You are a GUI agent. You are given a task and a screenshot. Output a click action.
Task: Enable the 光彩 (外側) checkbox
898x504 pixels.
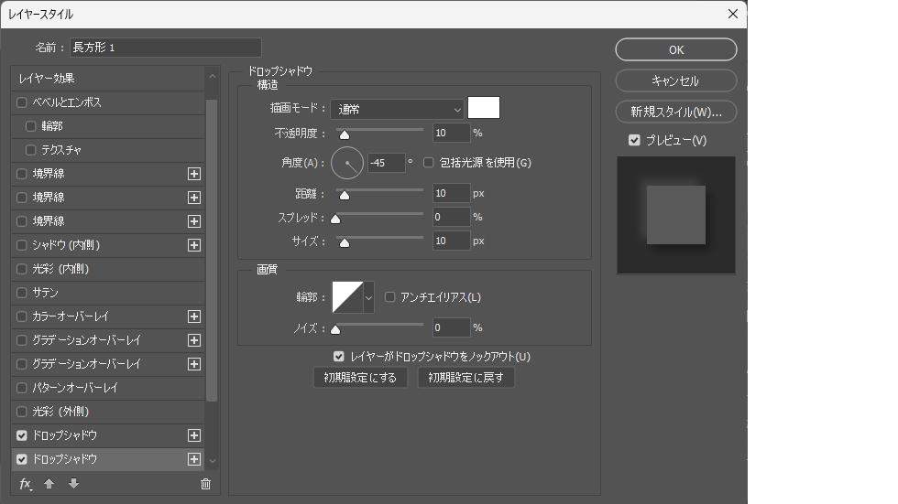coord(22,412)
